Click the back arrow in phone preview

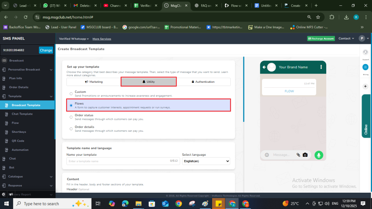(x=264, y=67)
